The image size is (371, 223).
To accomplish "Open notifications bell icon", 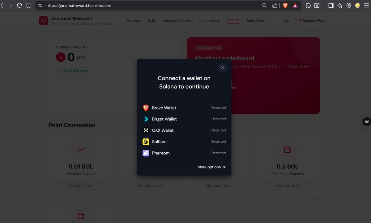I will (287, 21).
